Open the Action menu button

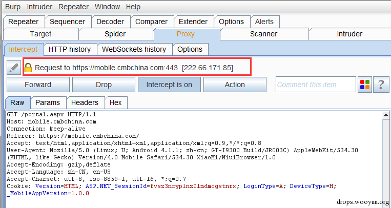click(235, 85)
